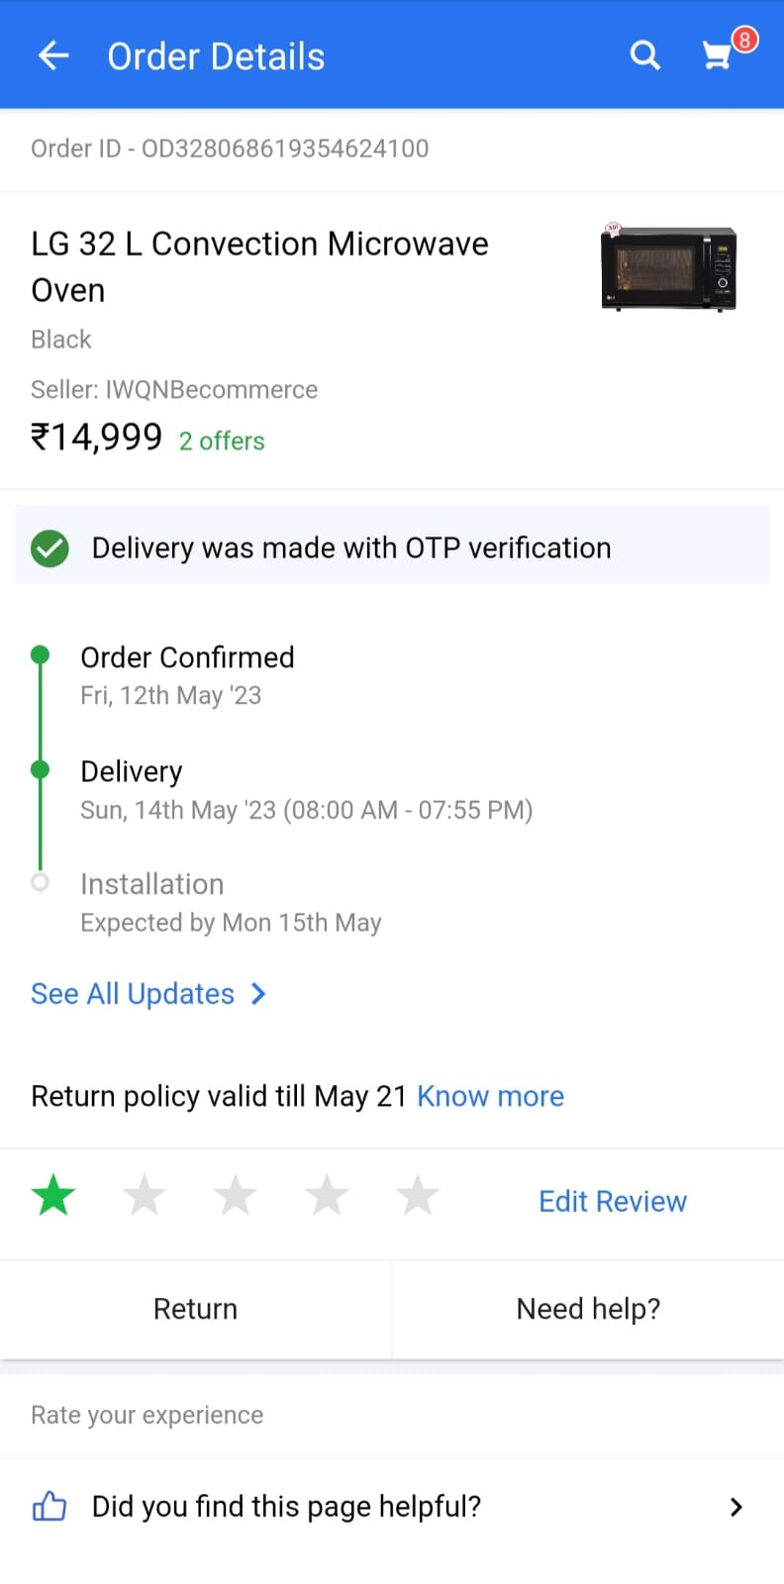This screenshot has width=784, height=1584.
Task: Click Know more return policy link
Action: point(490,1096)
